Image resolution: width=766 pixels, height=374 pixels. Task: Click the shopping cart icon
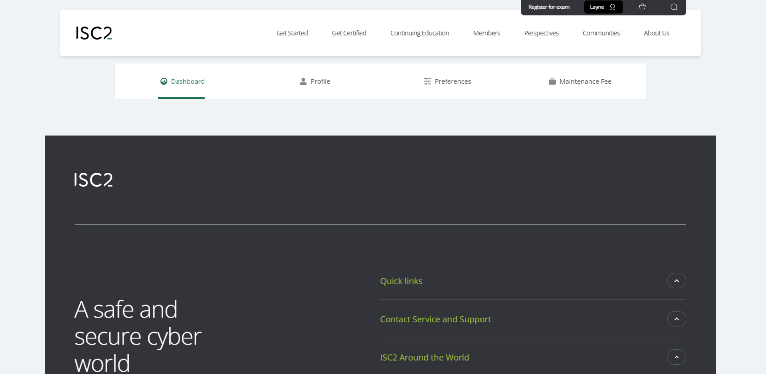point(642,7)
